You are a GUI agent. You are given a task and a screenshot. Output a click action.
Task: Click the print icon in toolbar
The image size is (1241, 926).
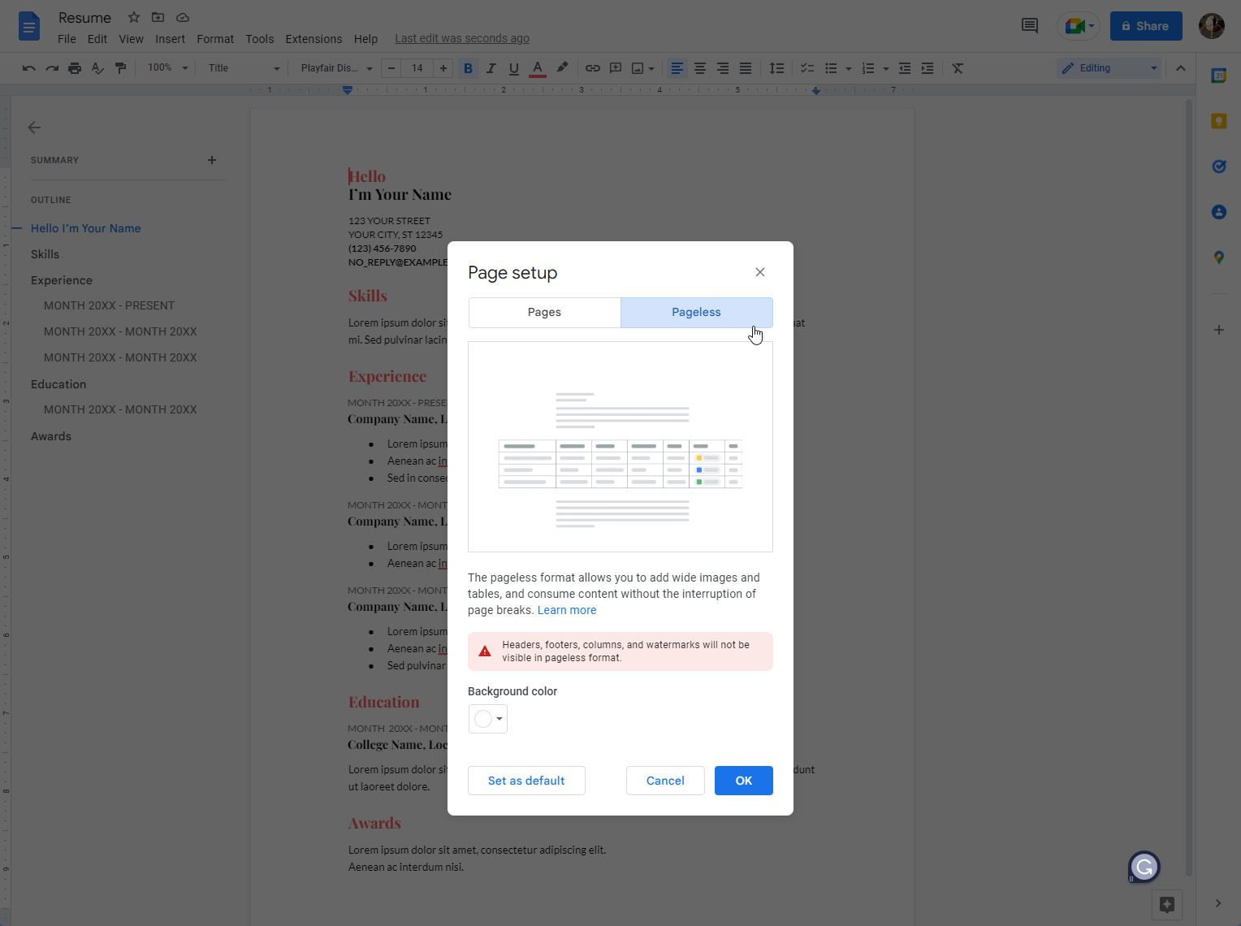tap(75, 68)
